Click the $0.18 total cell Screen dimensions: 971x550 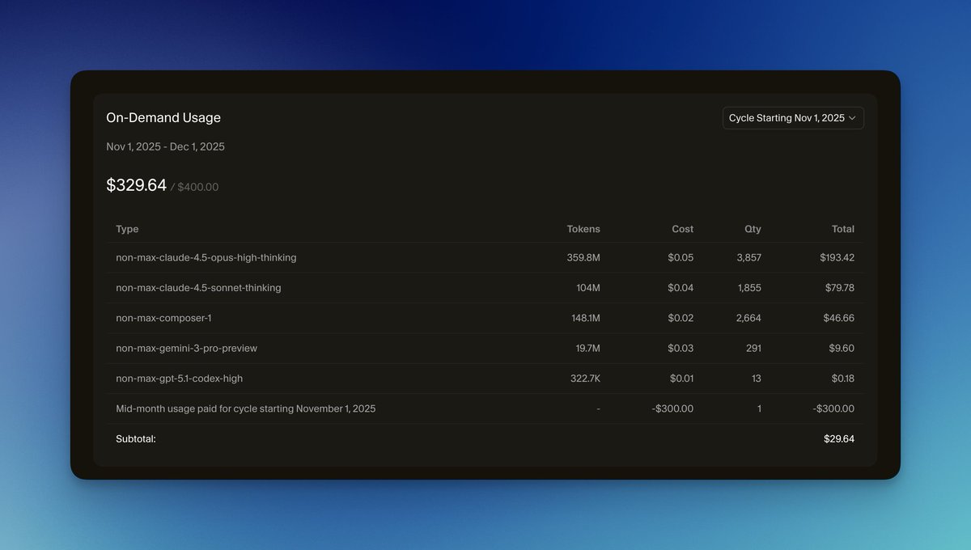pos(842,378)
